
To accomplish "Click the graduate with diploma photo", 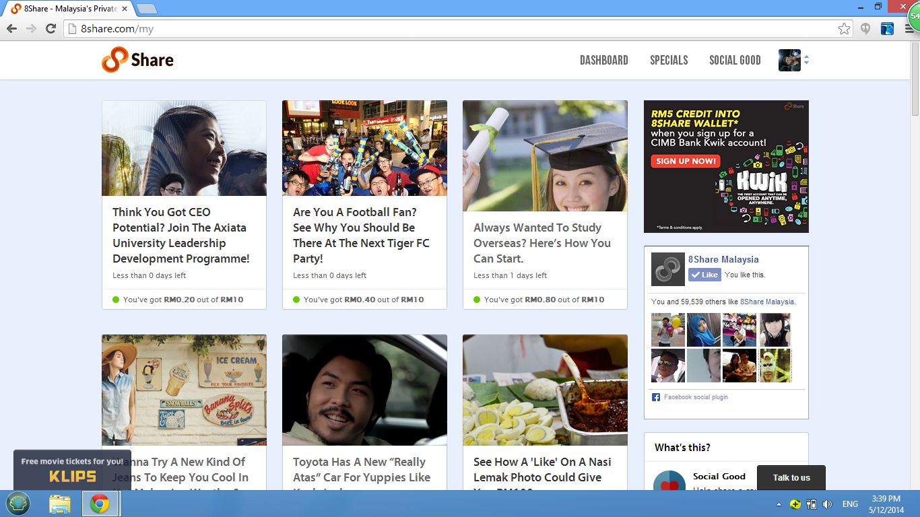I will click(545, 156).
